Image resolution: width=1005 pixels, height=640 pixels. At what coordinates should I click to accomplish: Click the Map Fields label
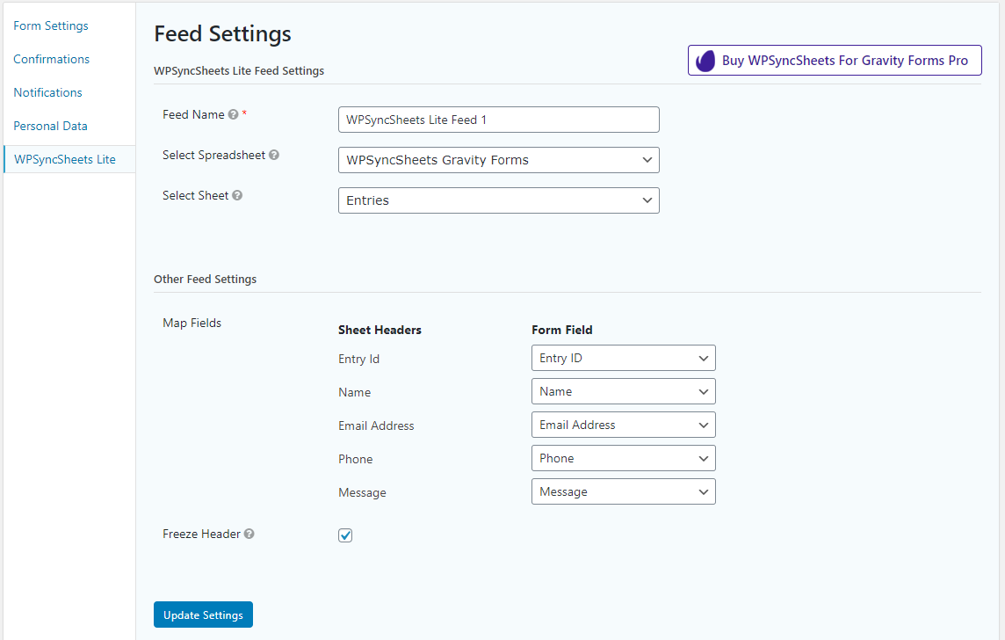(192, 324)
